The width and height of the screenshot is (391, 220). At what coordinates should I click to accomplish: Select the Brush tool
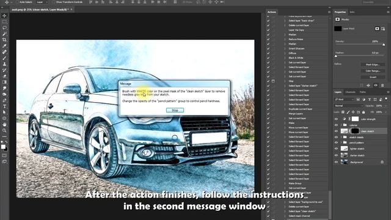(4, 58)
